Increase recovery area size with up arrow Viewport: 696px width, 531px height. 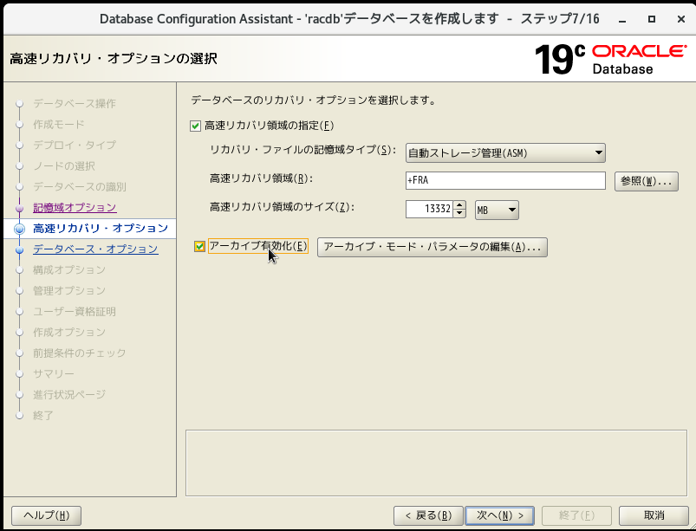460,205
